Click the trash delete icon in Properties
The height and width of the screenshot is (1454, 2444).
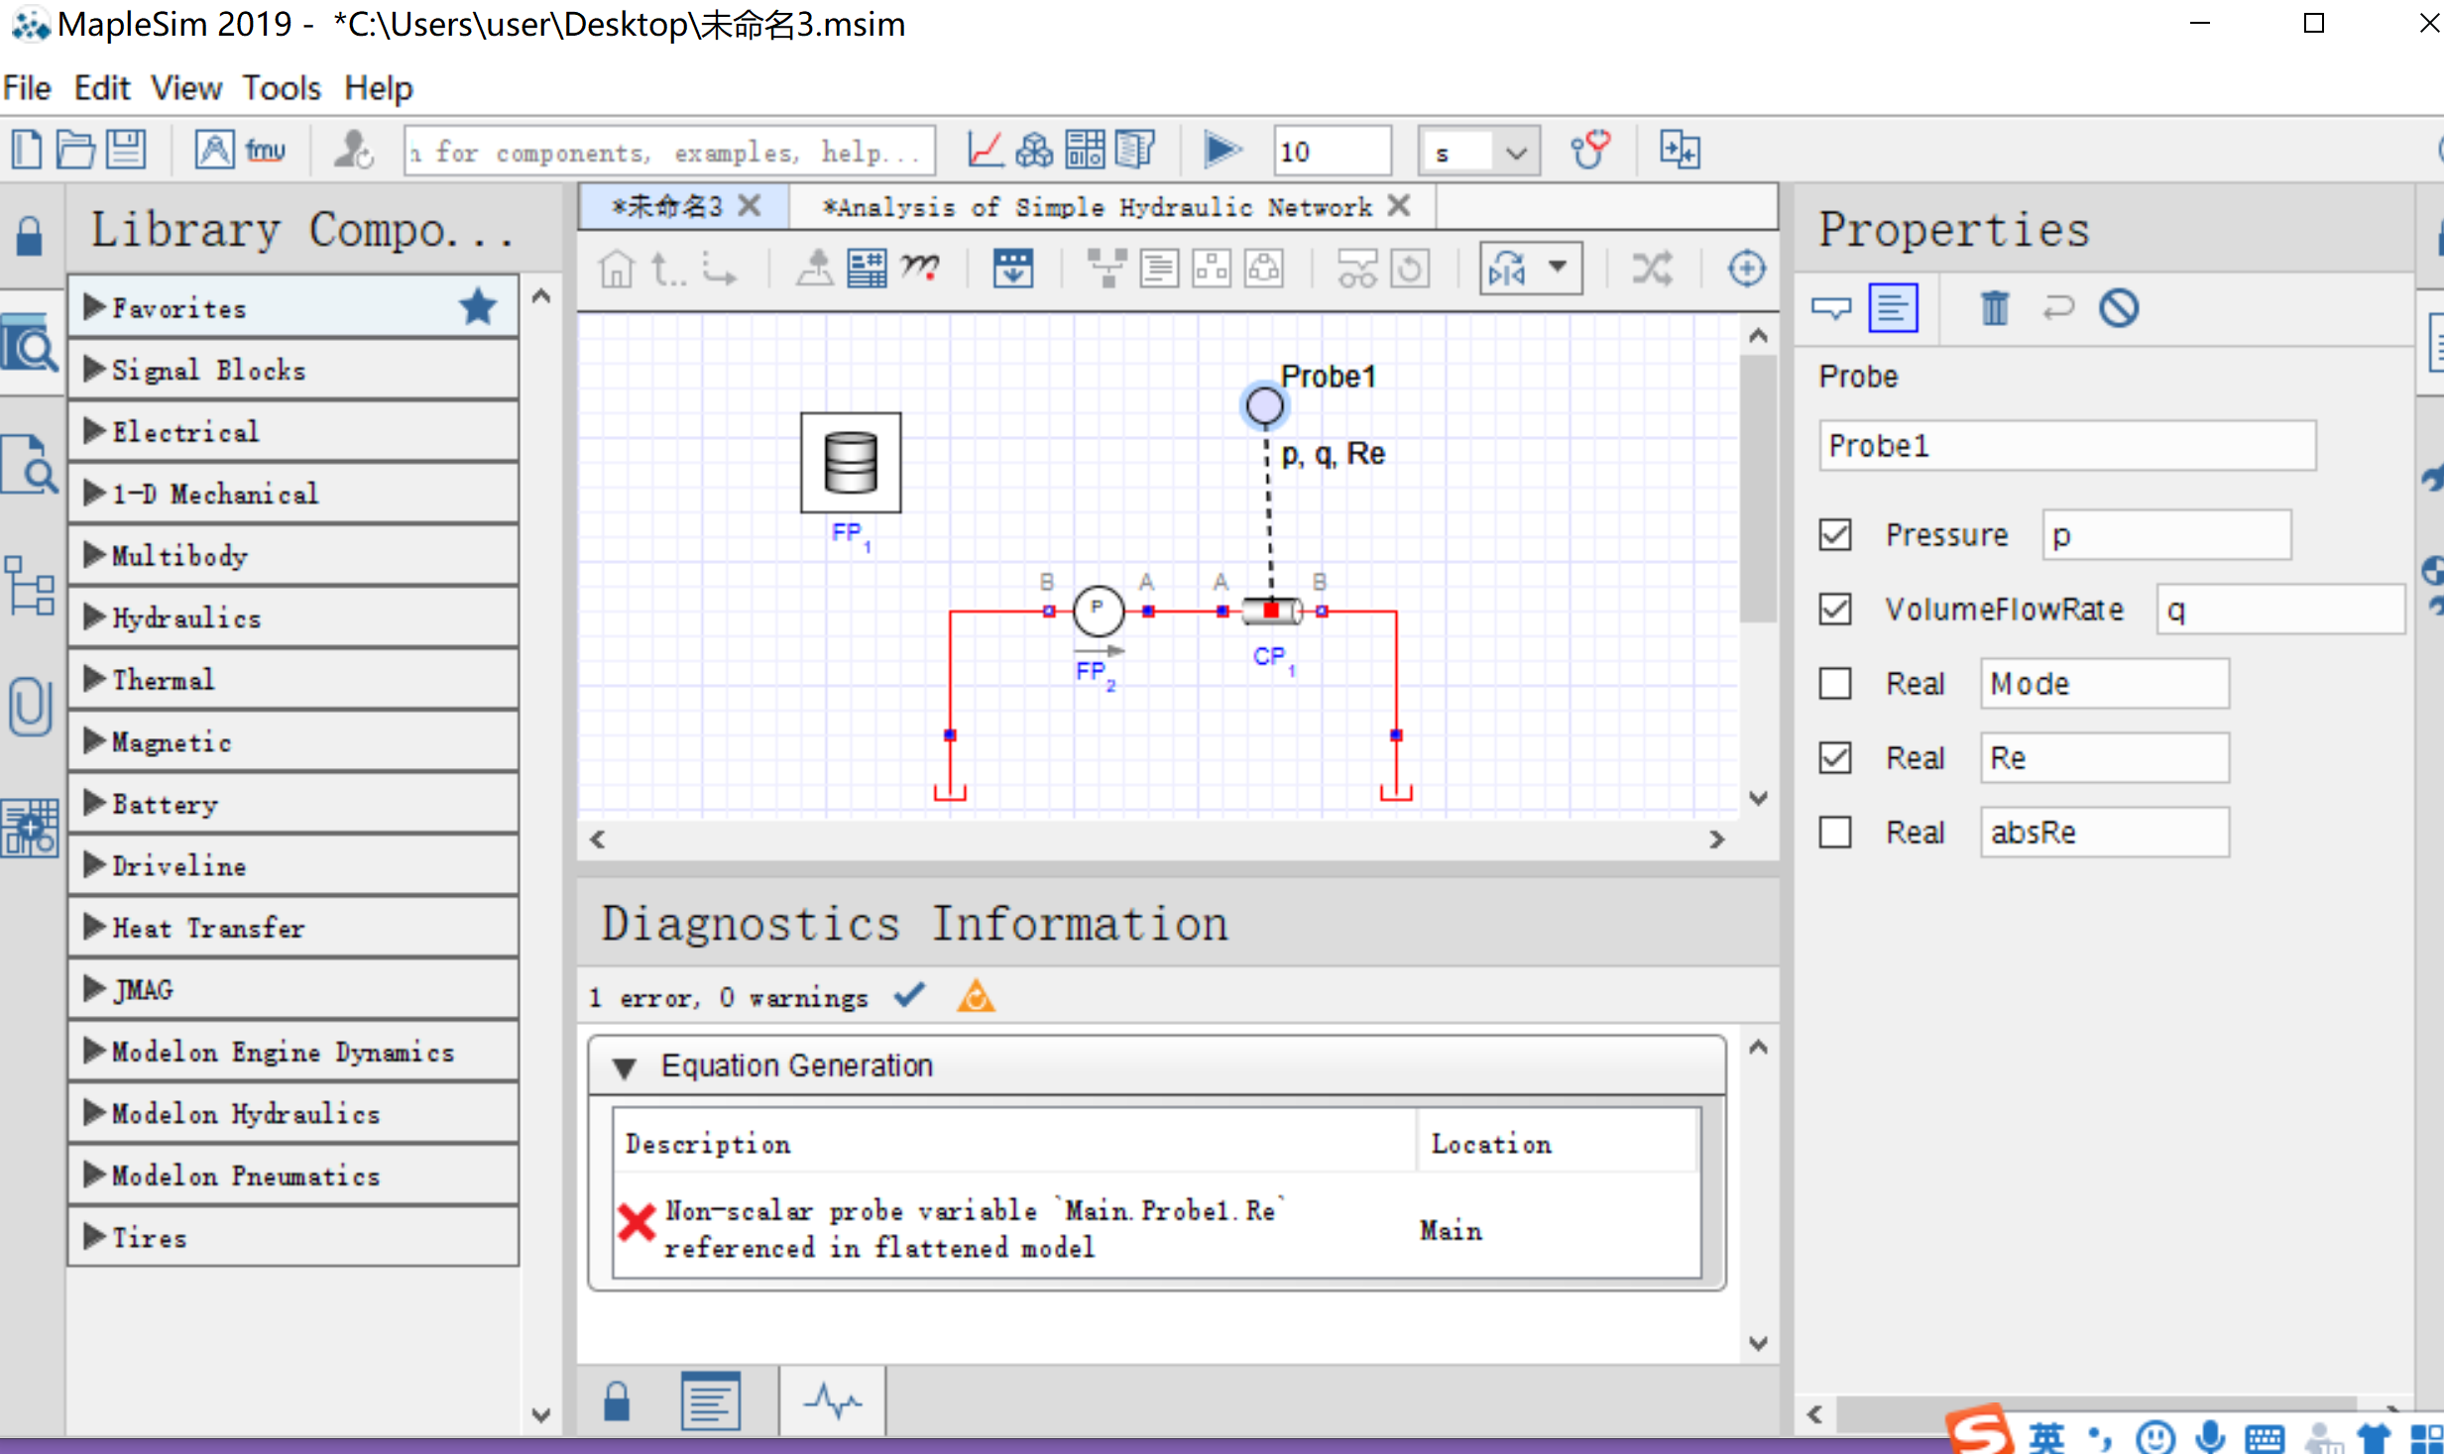pos(1995,308)
